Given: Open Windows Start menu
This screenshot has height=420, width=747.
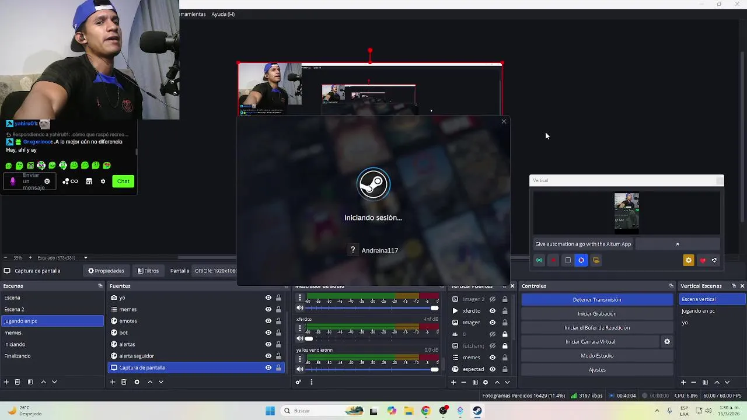Looking at the screenshot, I should (270, 411).
